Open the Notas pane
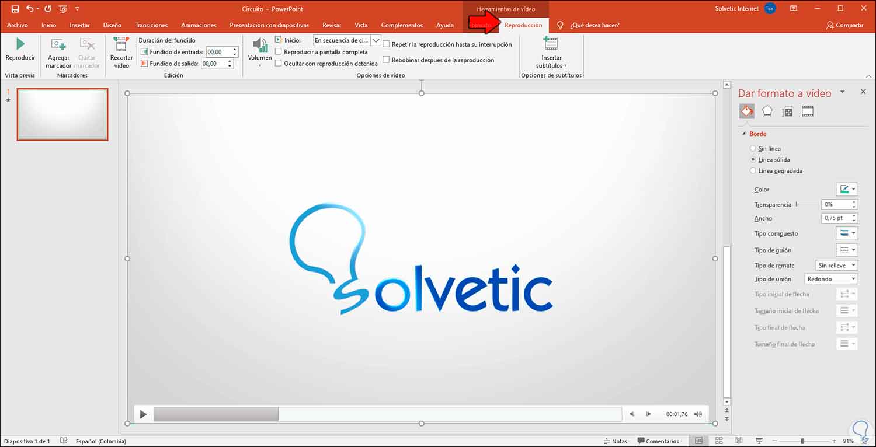The height and width of the screenshot is (447, 876). [615, 441]
